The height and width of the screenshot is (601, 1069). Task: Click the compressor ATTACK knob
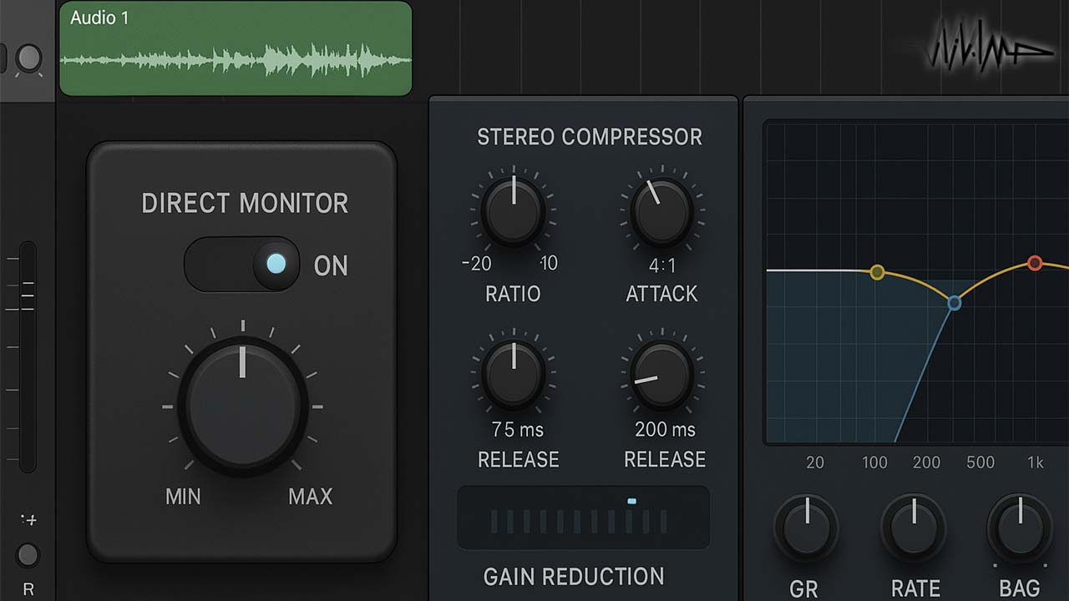click(661, 211)
